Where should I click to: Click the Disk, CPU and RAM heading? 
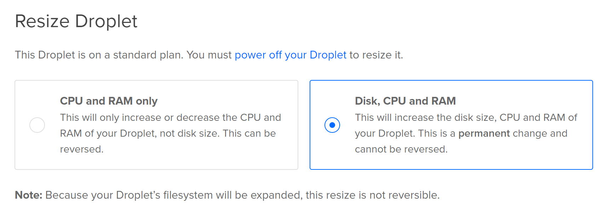406,101
